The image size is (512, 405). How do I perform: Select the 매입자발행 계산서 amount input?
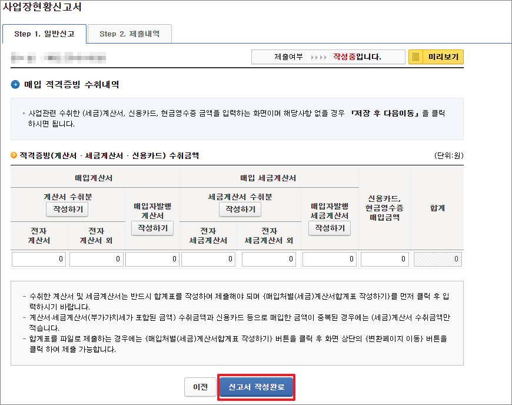pyautogui.click(x=152, y=259)
